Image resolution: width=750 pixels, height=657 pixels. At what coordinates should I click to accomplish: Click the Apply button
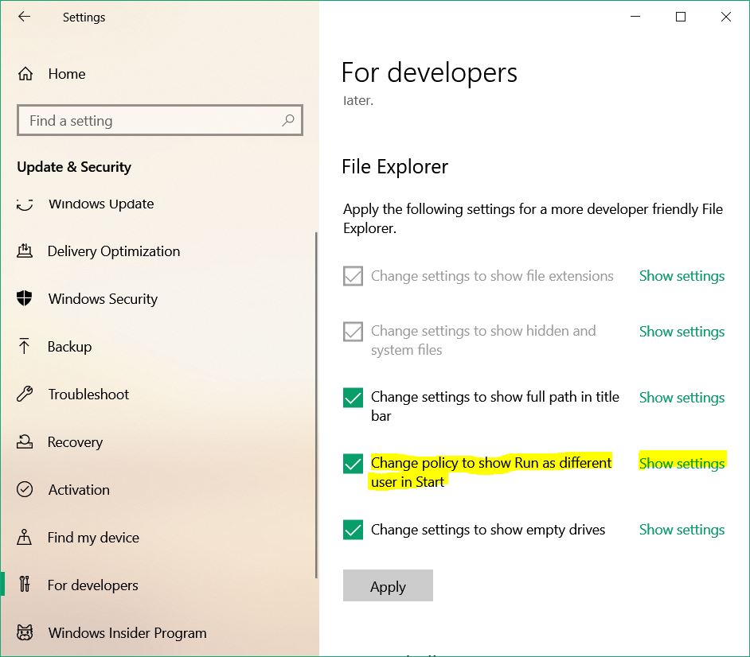tap(388, 585)
